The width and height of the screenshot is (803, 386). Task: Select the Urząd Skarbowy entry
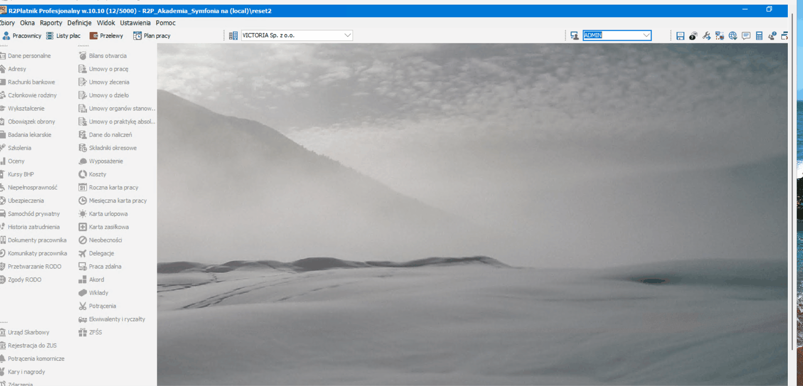point(25,332)
